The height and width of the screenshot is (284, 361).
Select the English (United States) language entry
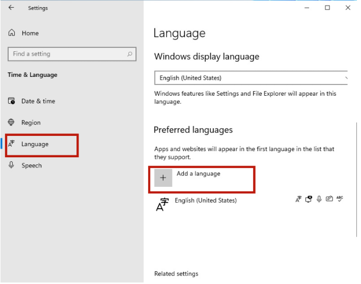tap(206, 201)
